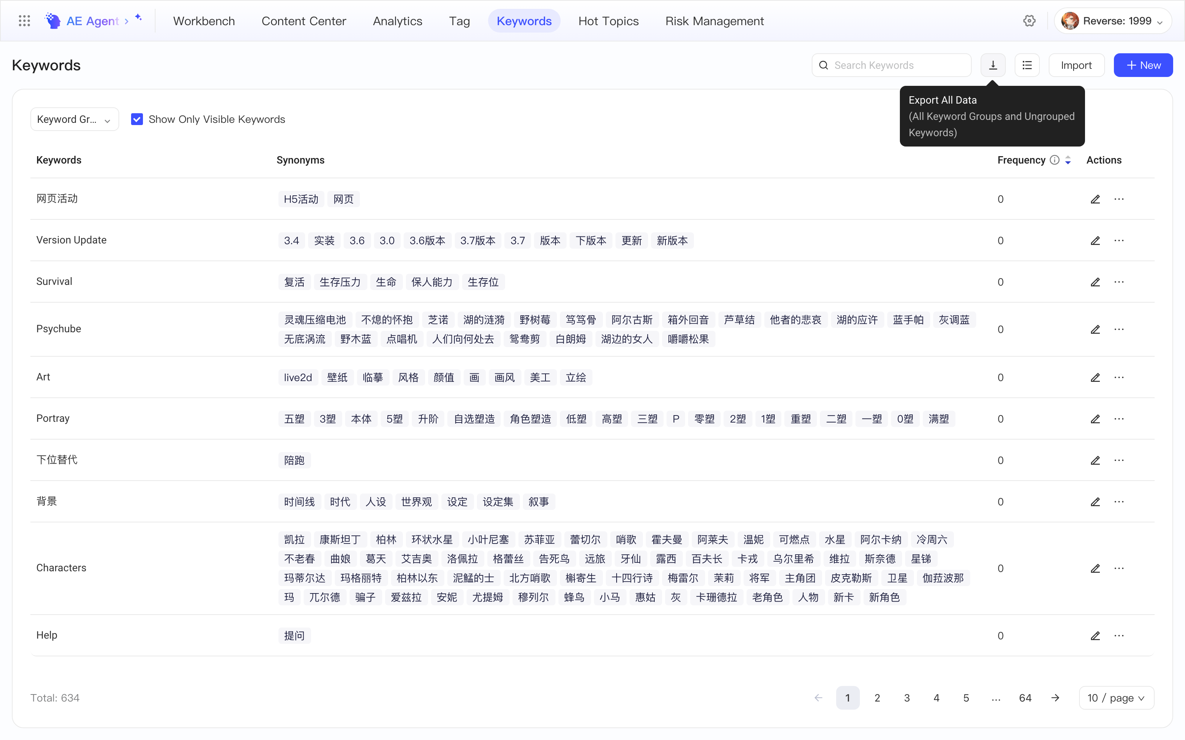Click the Export All Data download icon

(992, 65)
